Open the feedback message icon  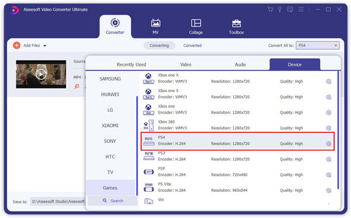click(x=290, y=9)
